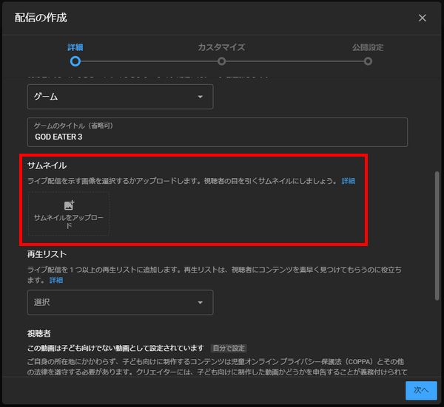
Task: Click the 詳細 step label text
Action: [75, 47]
